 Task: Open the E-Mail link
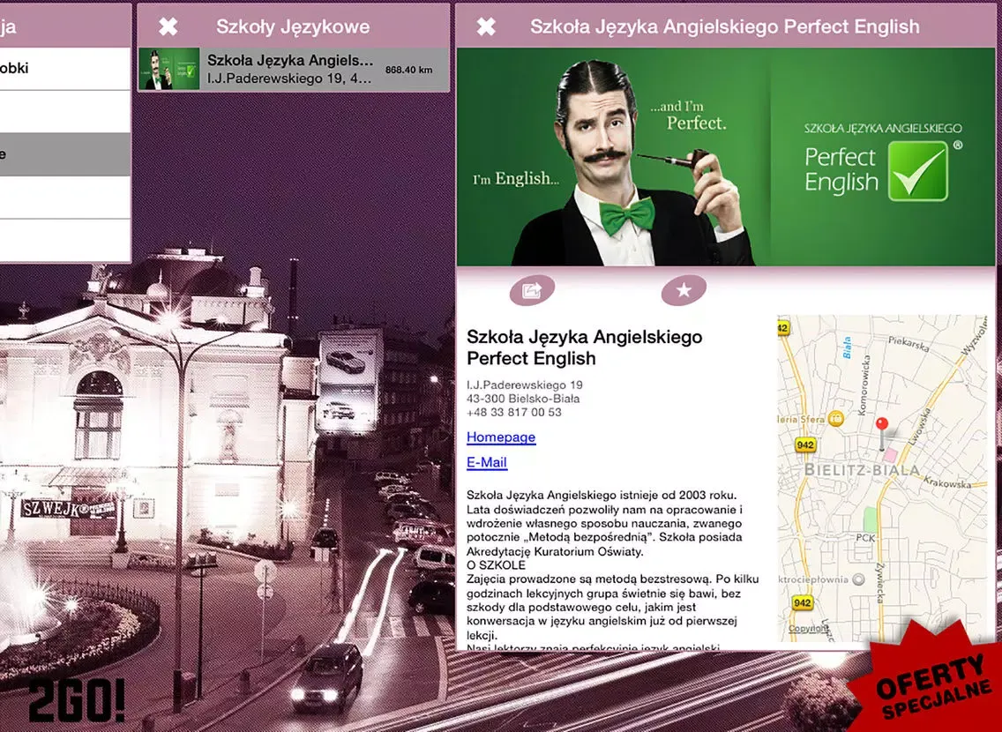pos(487,462)
